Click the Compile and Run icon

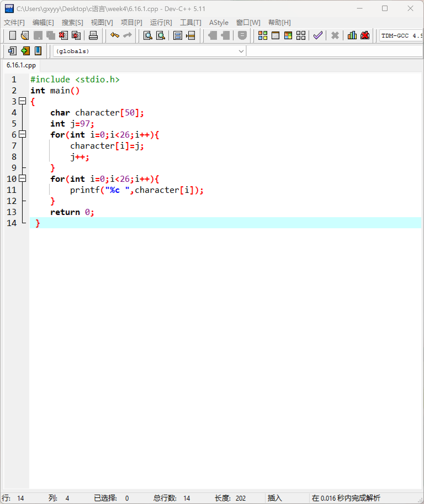coord(288,35)
